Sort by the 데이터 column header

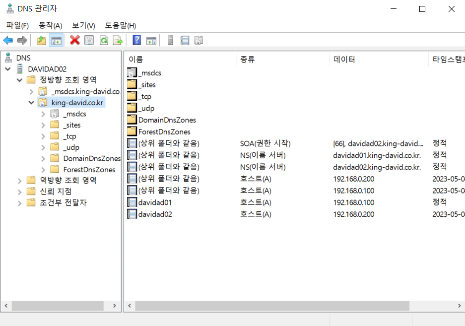click(379, 60)
